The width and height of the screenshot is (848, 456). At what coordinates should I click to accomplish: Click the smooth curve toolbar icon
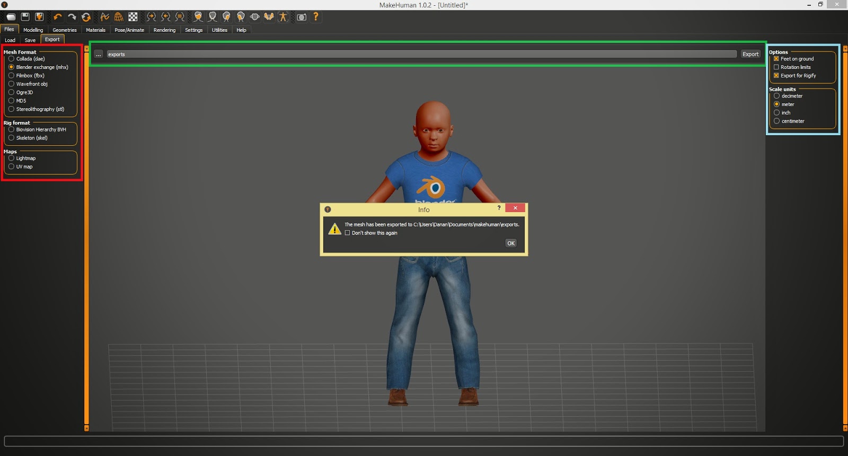[104, 17]
